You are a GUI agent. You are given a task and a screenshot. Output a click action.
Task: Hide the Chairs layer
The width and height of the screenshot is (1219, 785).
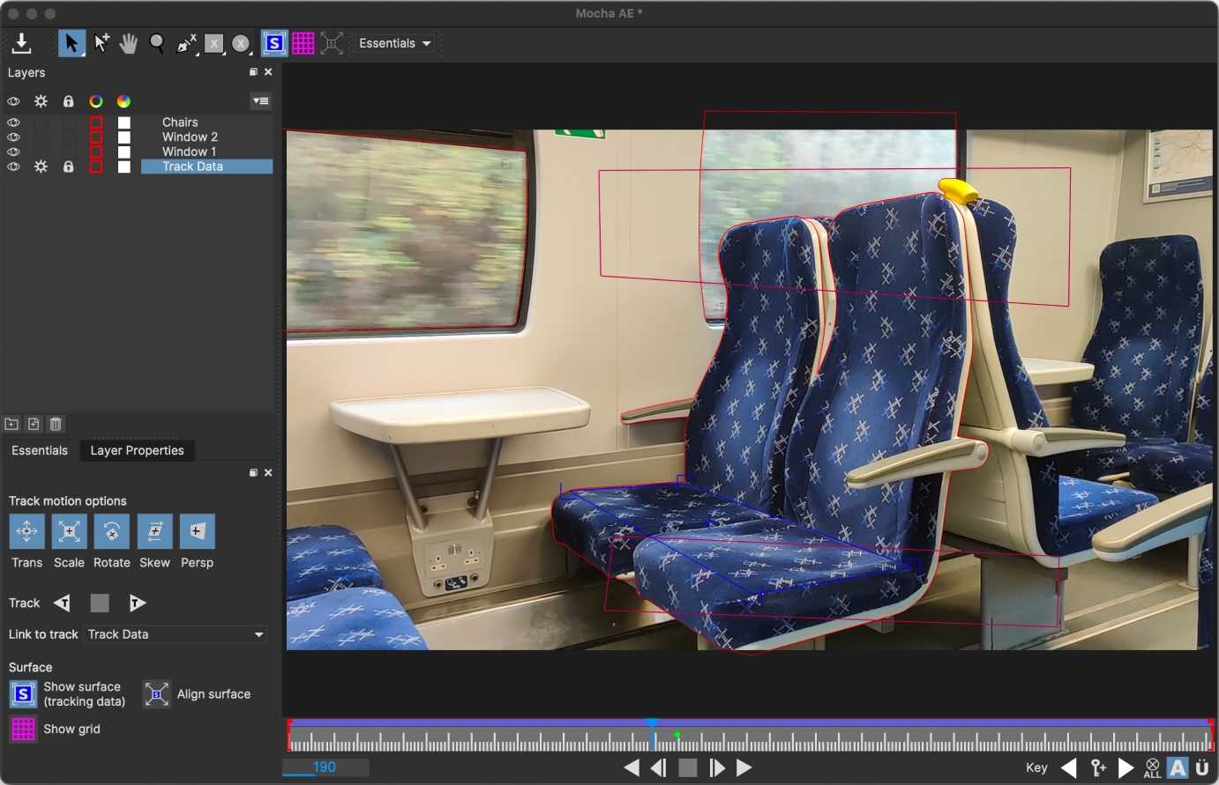click(13, 122)
